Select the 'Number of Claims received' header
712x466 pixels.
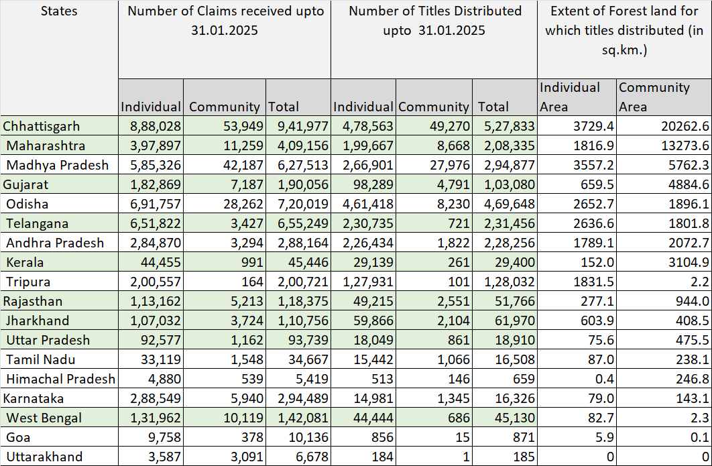pyautogui.click(x=225, y=21)
